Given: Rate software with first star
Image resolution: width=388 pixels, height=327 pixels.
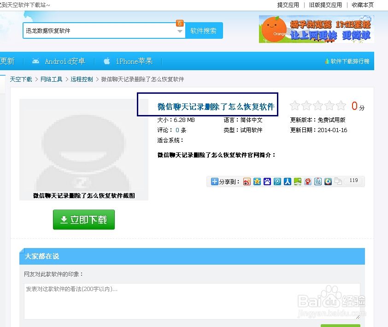Looking at the screenshot, I should point(295,106).
